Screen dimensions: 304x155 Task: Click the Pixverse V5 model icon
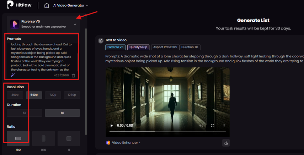pos(15,24)
